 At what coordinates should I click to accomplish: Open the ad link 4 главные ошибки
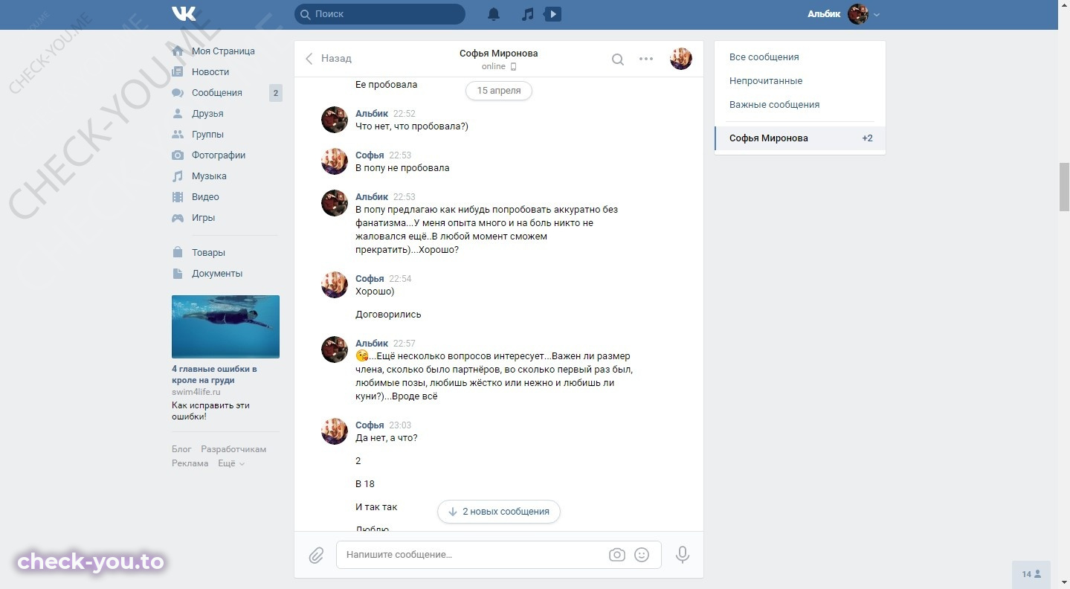coord(214,375)
